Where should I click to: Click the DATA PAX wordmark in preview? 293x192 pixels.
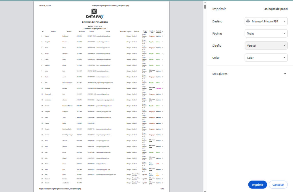(95, 17)
